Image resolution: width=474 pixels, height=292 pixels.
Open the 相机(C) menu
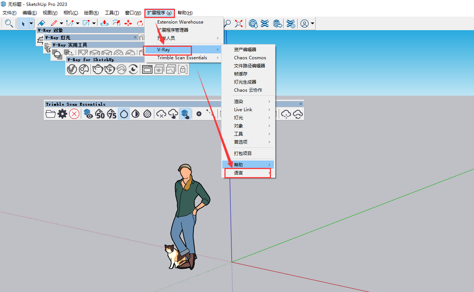point(71,13)
